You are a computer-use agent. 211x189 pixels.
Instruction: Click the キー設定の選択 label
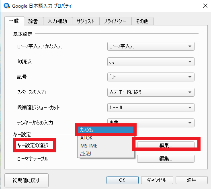[x=33, y=145]
